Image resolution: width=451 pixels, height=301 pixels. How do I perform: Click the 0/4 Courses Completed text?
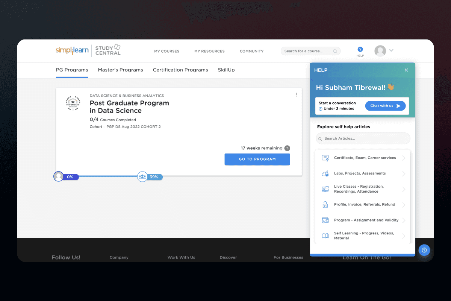(113, 120)
